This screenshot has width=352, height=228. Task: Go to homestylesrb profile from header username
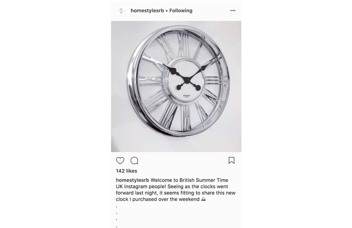pos(147,11)
